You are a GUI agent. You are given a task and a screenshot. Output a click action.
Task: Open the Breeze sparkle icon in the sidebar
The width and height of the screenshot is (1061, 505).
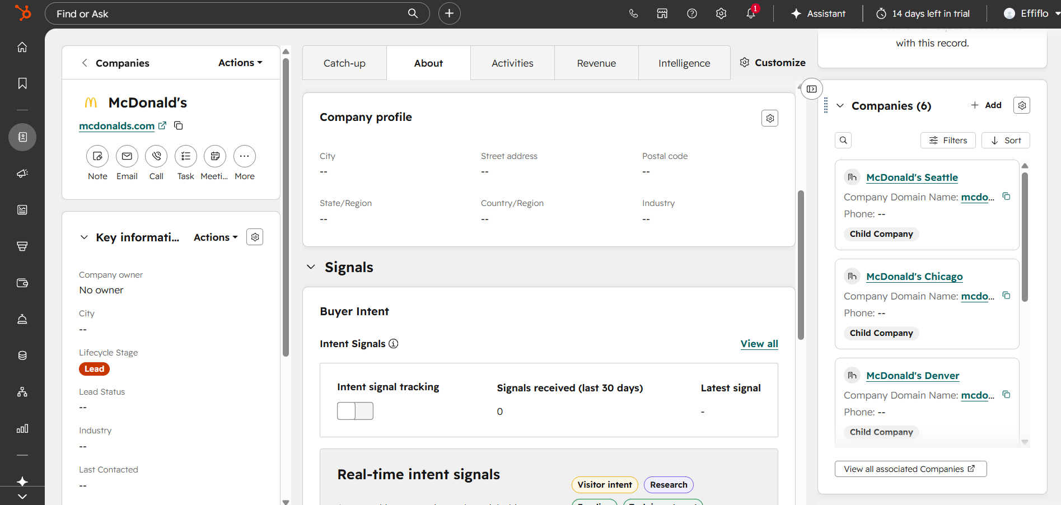pos(22,481)
